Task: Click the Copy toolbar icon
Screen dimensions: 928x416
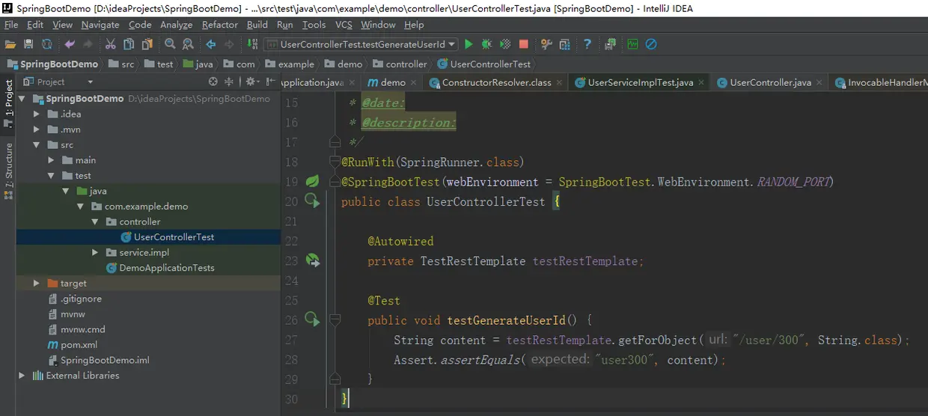Action: 129,45
